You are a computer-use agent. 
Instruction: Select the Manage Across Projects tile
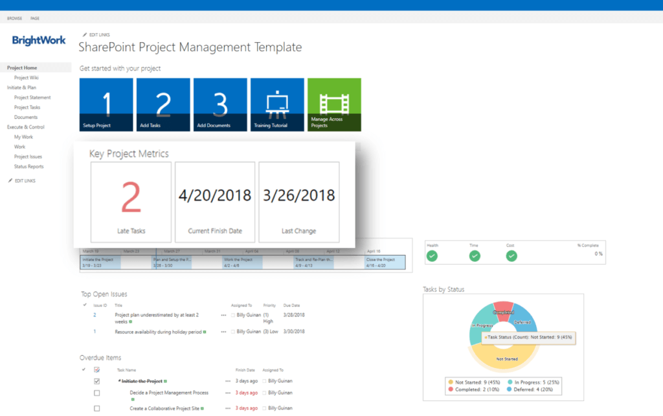pyautogui.click(x=333, y=104)
